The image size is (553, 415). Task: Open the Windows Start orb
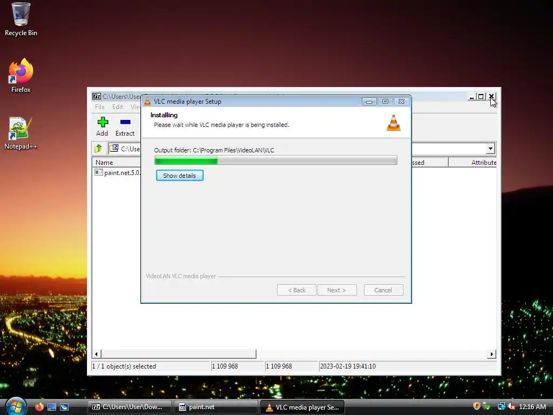coord(16,406)
